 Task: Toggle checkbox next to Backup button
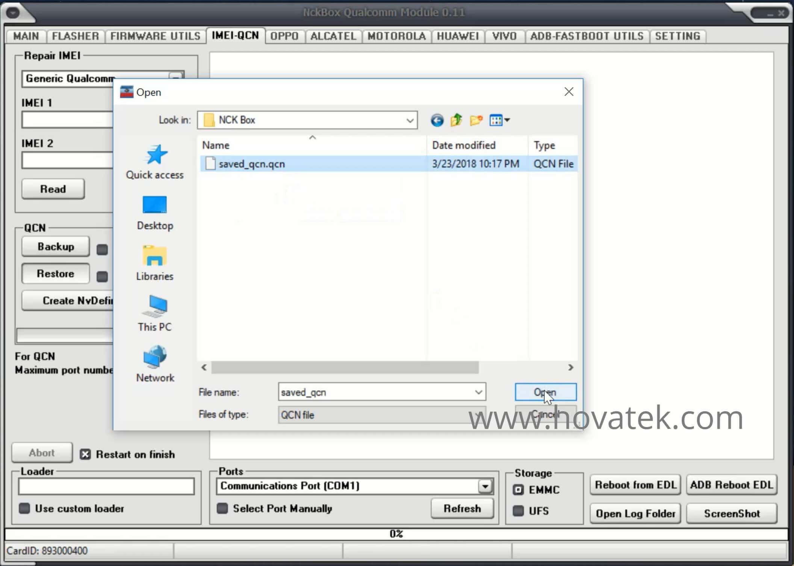click(102, 250)
